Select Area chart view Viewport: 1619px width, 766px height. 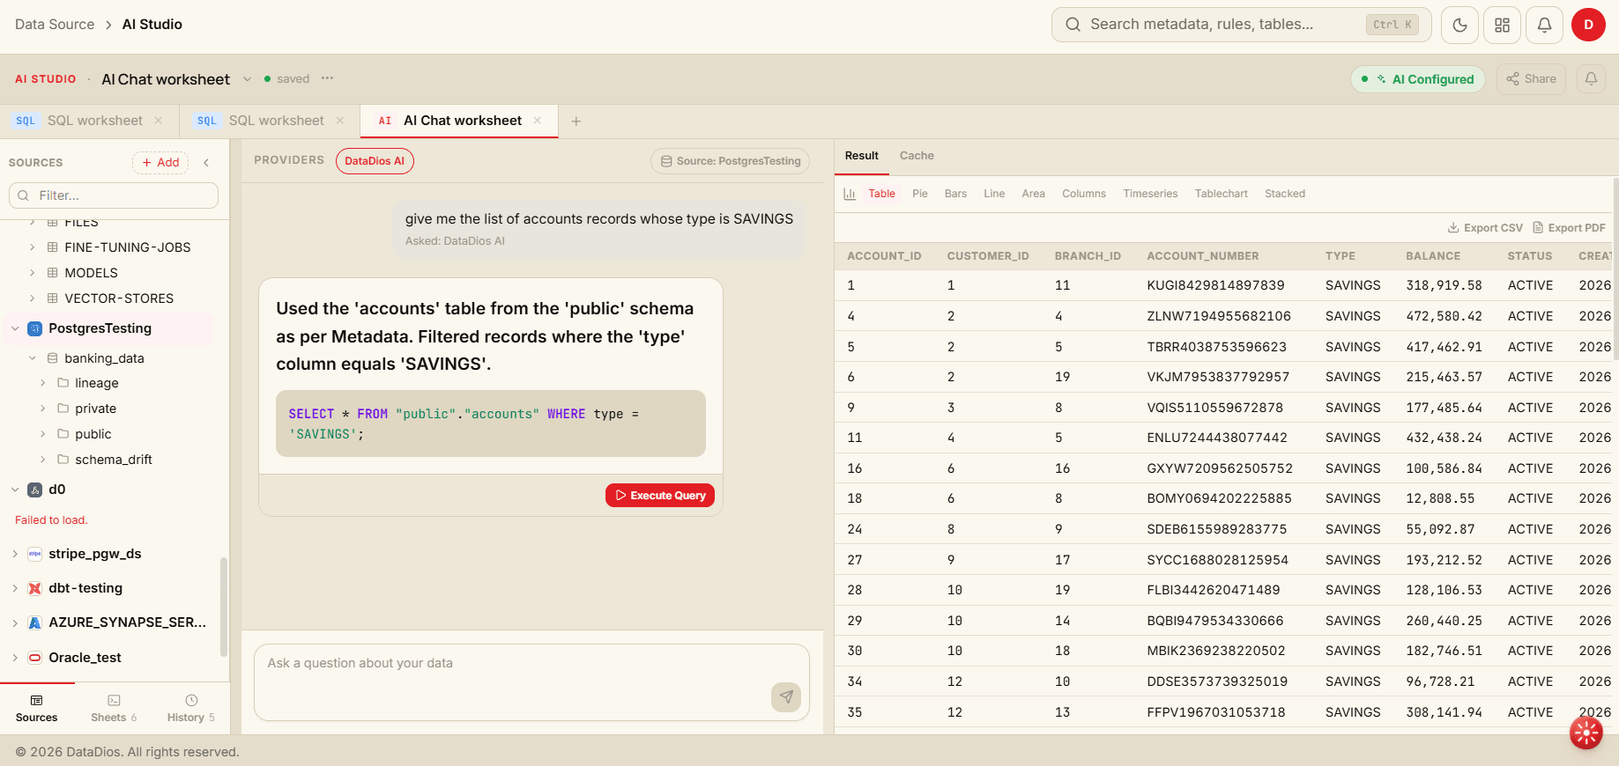tap(1033, 194)
